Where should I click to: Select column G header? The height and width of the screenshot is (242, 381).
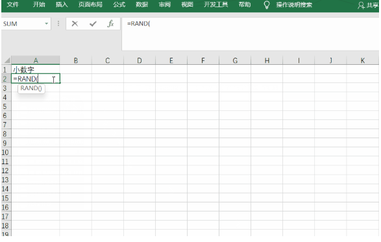coord(235,60)
